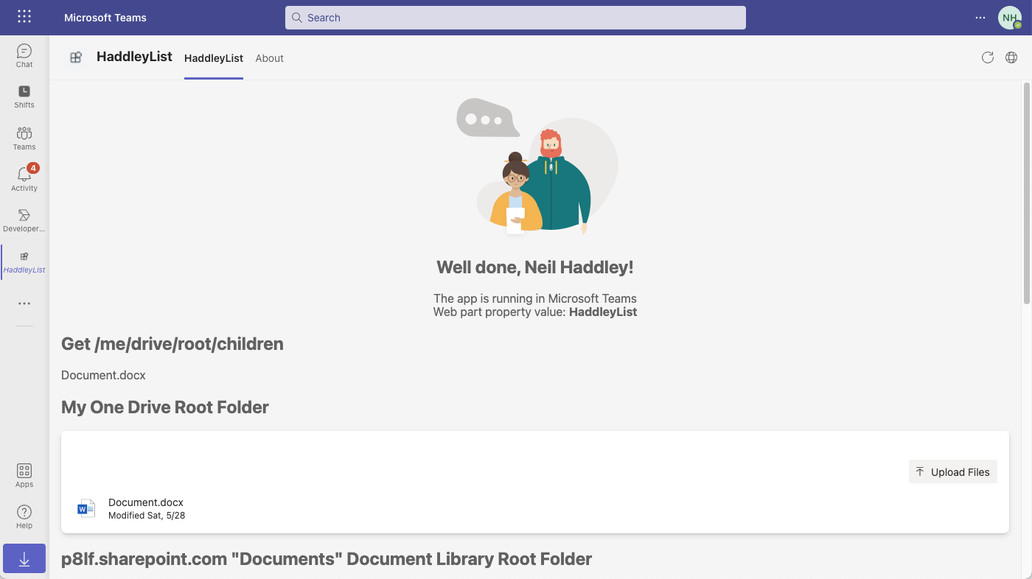Click the vertical scrollbar thumb
This screenshot has width=1032, height=579.
[1027, 192]
